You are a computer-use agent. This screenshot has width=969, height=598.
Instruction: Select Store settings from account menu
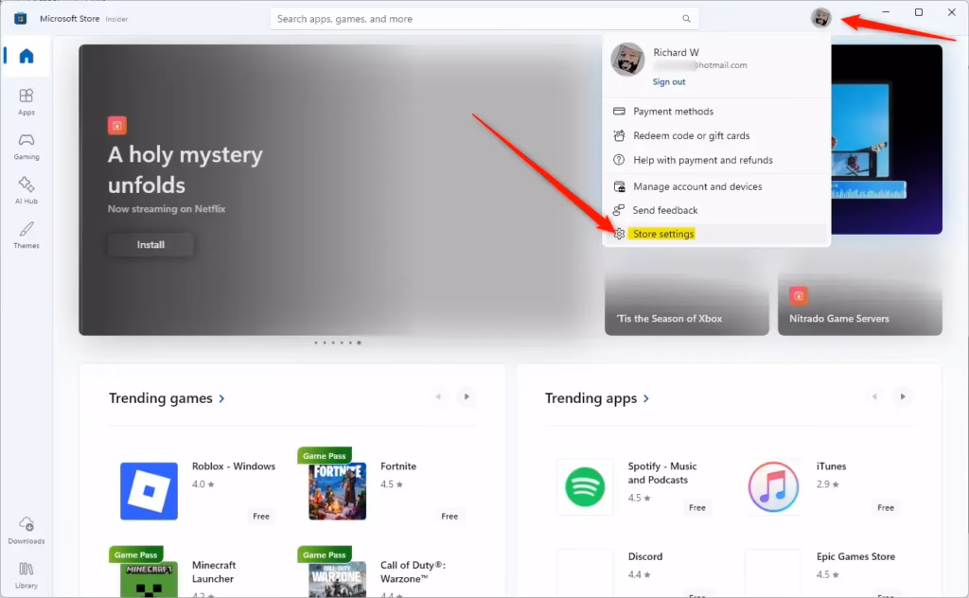tap(663, 234)
